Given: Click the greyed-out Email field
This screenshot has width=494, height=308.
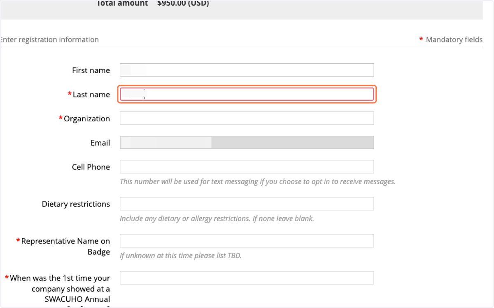Looking at the screenshot, I should (247, 142).
